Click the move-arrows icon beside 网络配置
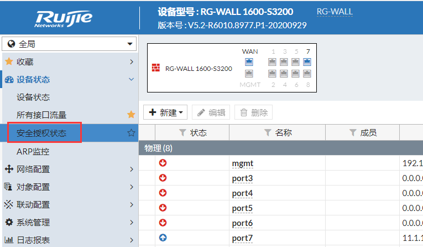The width and height of the screenshot is (423, 247). coord(9,169)
